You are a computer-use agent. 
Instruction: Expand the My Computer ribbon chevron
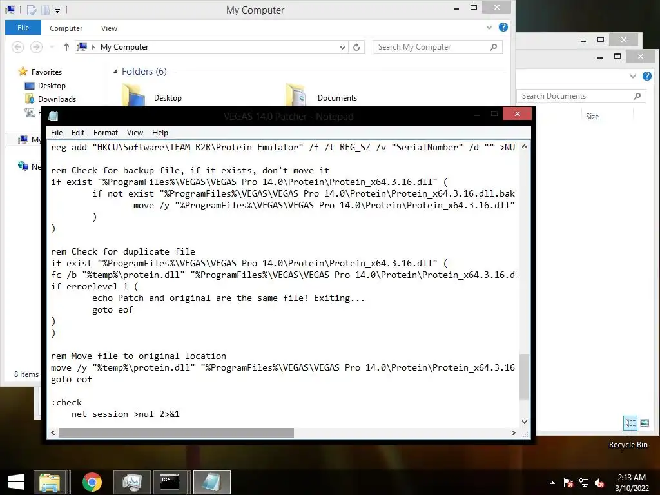[x=489, y=28]
